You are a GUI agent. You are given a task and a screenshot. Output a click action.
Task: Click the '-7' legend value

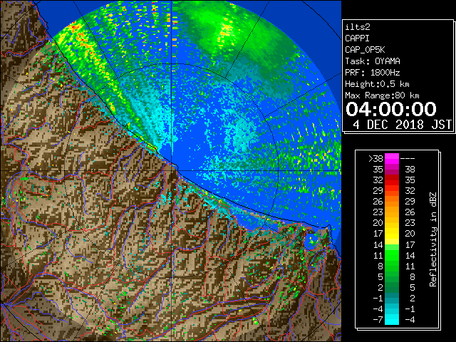tap(378, 320)
